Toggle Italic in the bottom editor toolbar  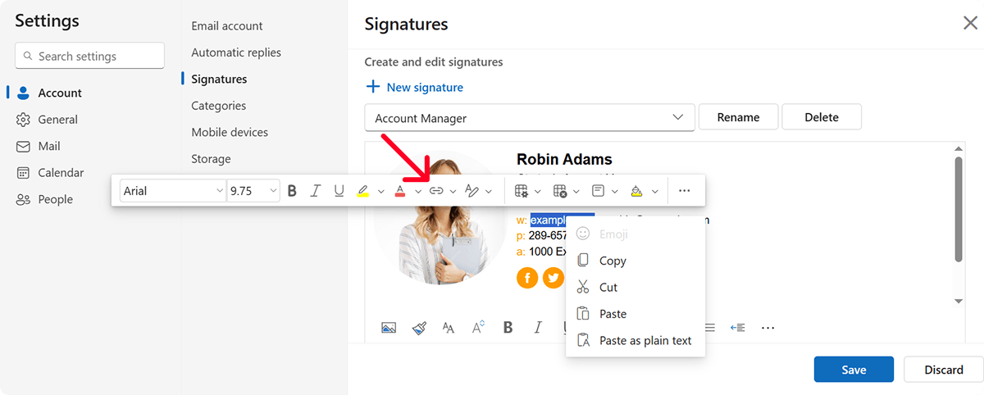click(x=538, y=328)
